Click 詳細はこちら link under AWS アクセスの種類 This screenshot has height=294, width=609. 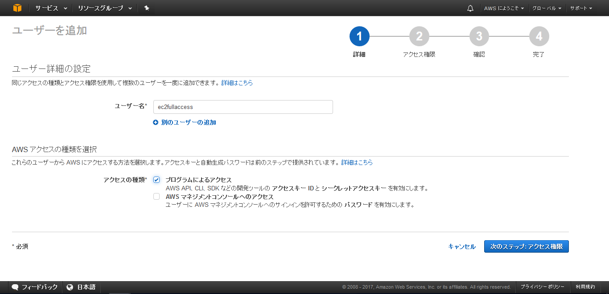point(357,162)
